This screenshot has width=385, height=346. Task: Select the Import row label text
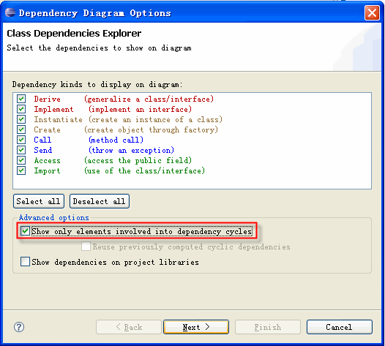(47, 170)
